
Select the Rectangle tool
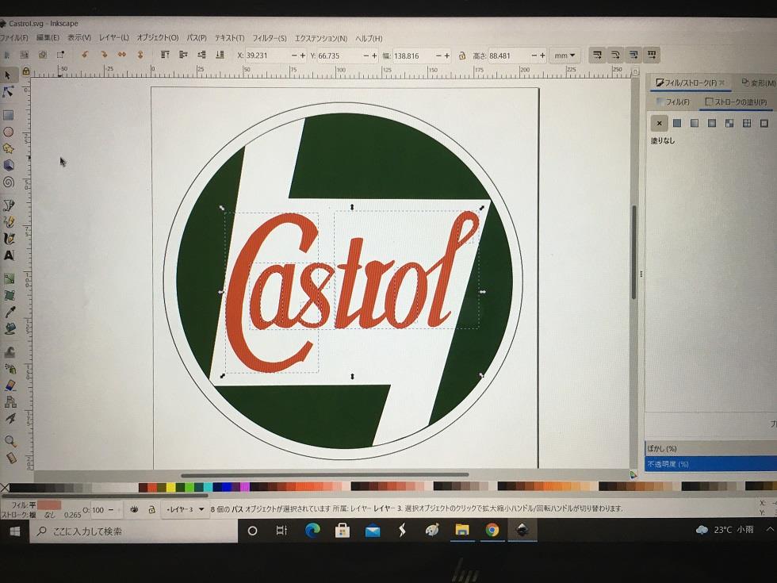click(x=8, y=115)
